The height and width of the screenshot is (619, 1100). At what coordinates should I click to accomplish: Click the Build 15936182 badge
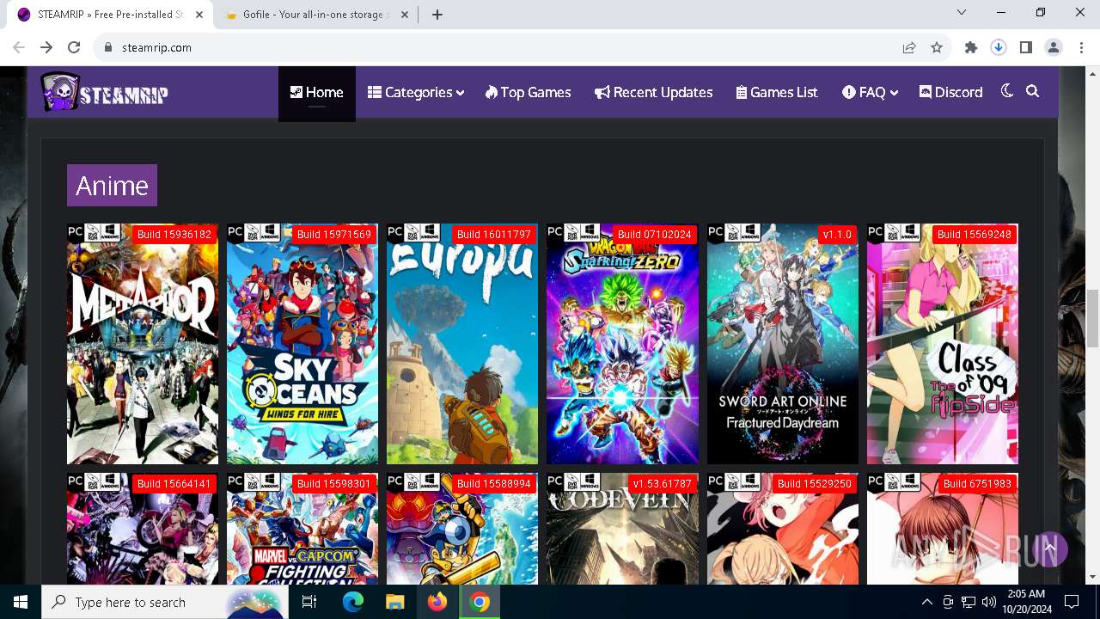point(174,235)
